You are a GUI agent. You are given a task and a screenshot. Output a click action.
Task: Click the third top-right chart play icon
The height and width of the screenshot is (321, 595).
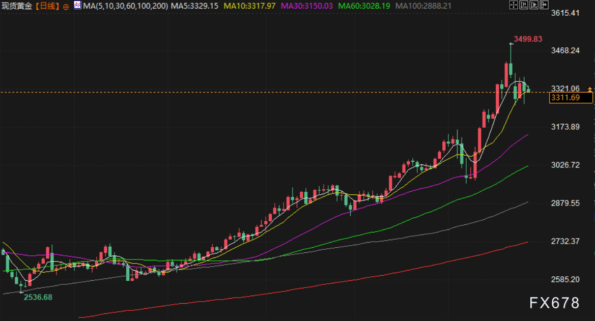click(534, 6)
